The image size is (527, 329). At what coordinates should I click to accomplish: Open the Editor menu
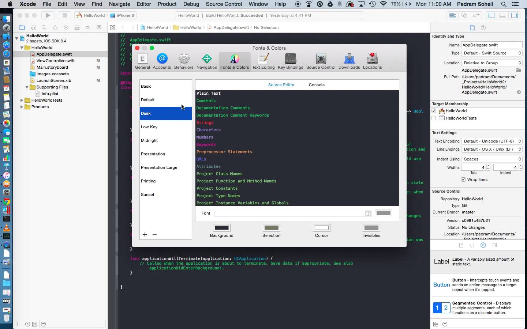143,4
